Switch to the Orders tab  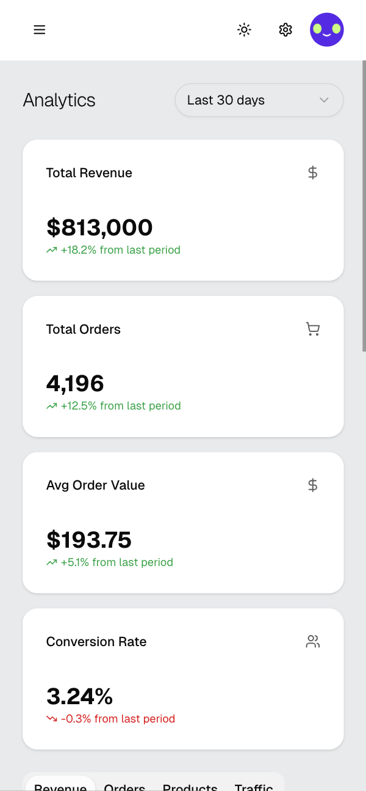pyautogui.click(x=124, y=785)
